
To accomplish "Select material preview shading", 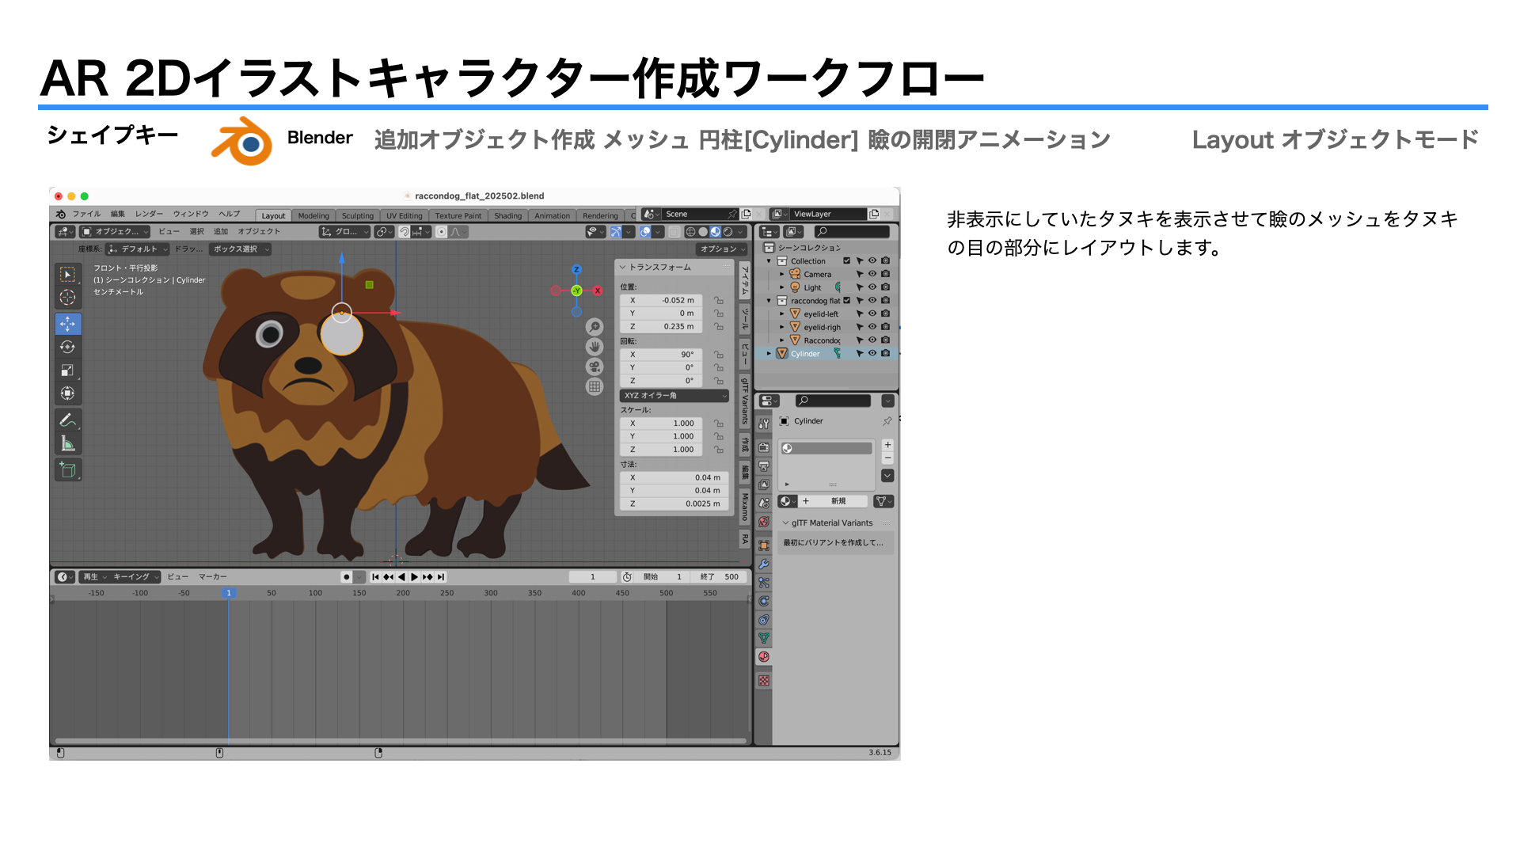I will tap(716, 232).
